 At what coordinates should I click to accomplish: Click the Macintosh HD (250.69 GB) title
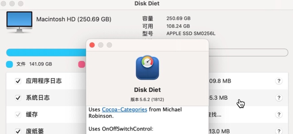click(74, 19)
